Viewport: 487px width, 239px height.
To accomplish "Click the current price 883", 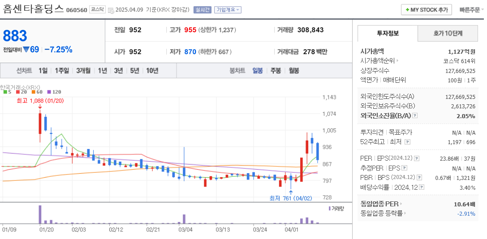I will tap(15, 36).
